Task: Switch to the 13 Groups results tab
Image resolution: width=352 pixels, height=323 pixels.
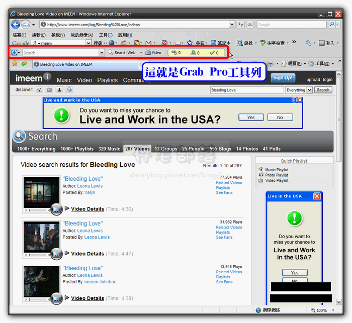Action: [x=165, y=149]
